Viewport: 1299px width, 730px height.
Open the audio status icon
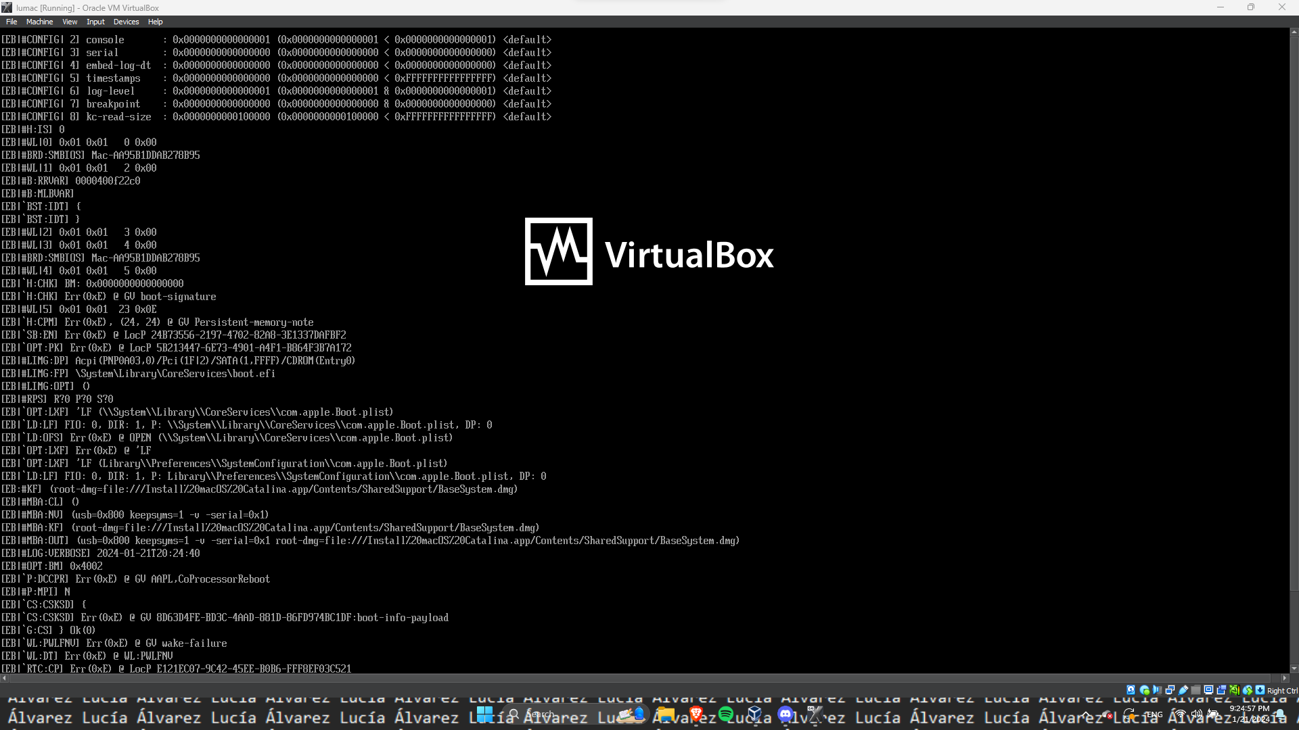pyautogui.click(x=1157, y=690)
